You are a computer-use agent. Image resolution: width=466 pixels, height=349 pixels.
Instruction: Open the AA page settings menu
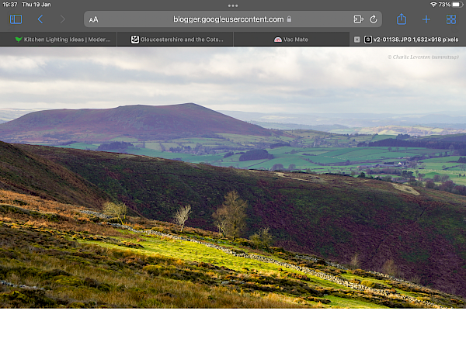(94, 19)
